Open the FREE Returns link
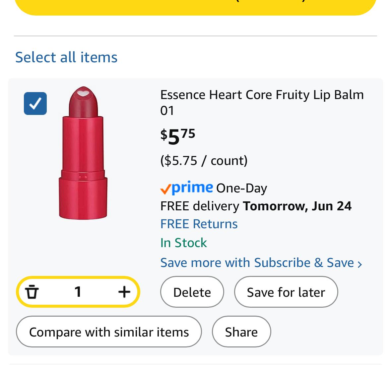 coord(199,224)
